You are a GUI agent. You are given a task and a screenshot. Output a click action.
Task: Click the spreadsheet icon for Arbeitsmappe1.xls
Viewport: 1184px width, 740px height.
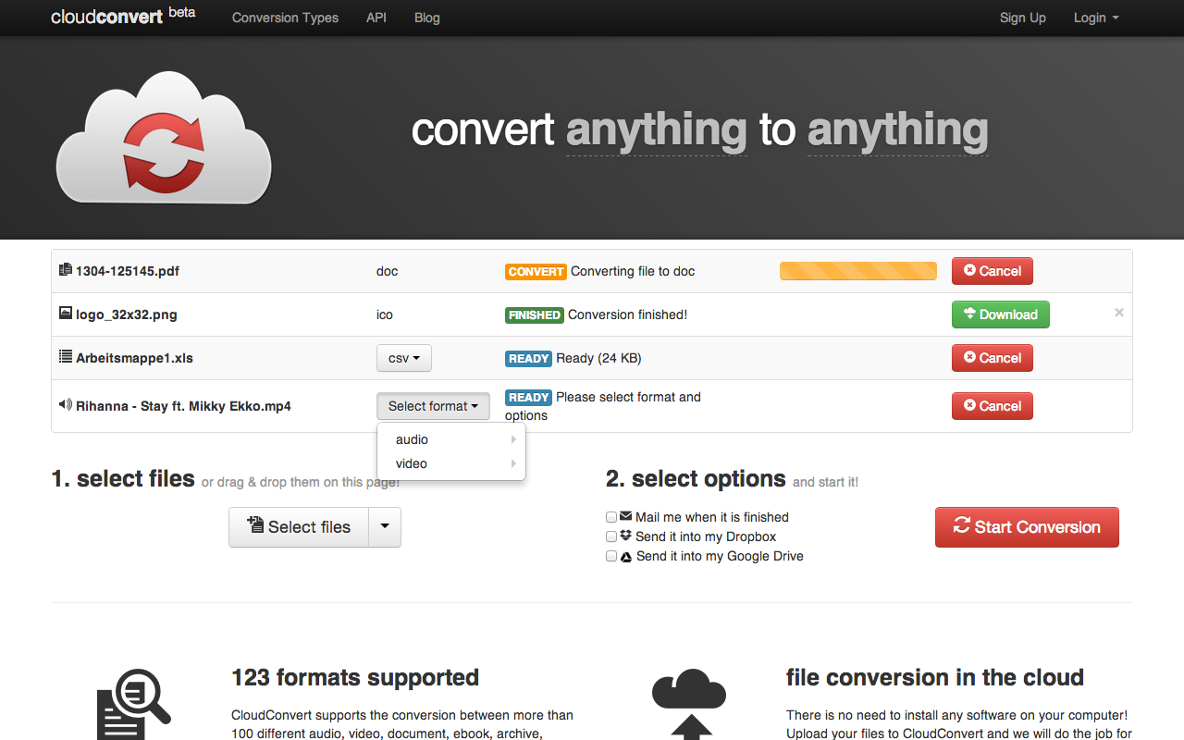coord(65,357)
